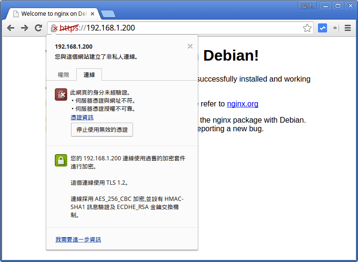The width and height of the screenshot is (358, 262).
Task: Follow the nginx.org link on the page
Action: pos(243,104)
